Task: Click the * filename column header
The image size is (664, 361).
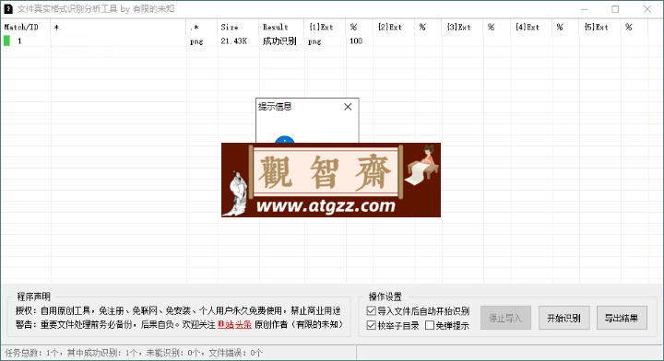Action: point(118,27)
